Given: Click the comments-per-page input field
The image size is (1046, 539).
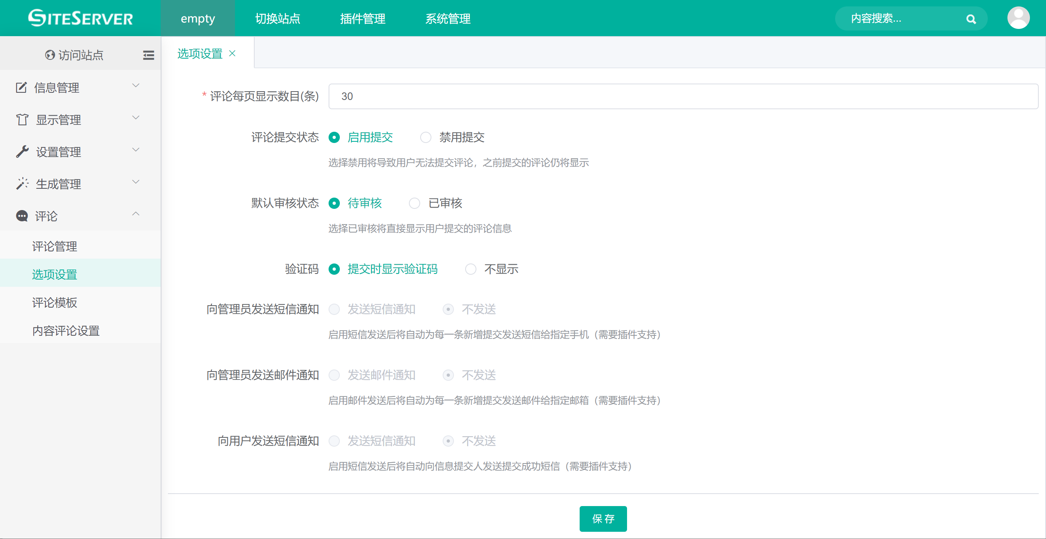Looking at the screenshot, I should point(683,97).
